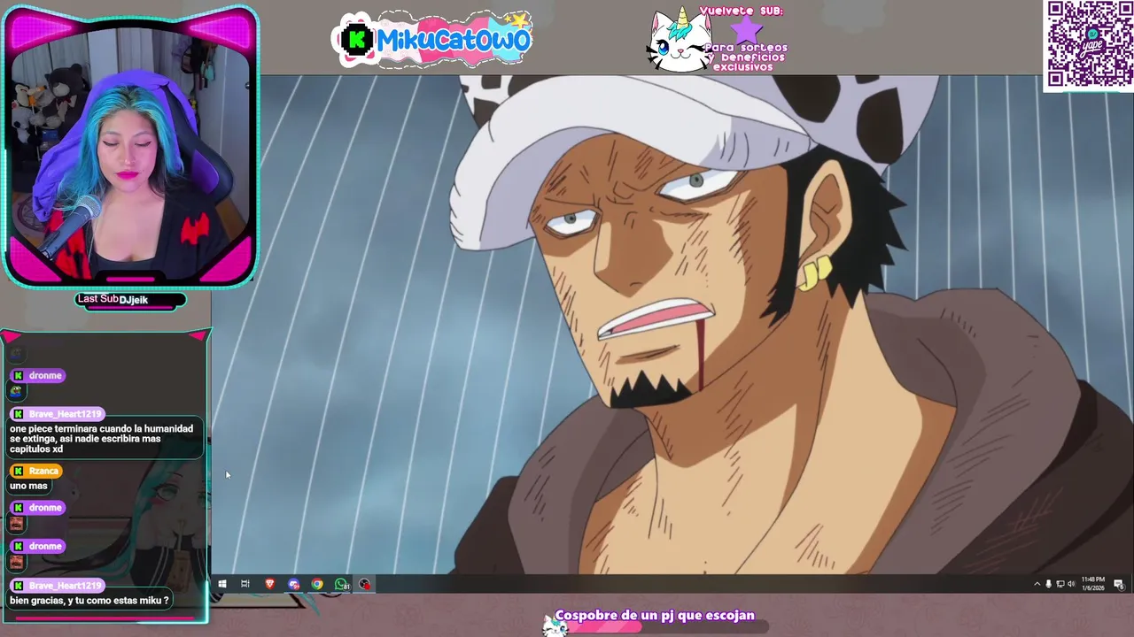The height and width of the screenshot is (637, 1134).
Task: Select the OBS recording icon in the taskbar
Action: tap(364, 584)
